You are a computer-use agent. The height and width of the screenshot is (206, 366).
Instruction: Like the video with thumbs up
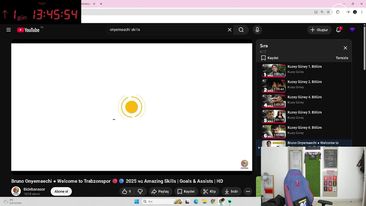pyautogui.click(x=126, y=191)
